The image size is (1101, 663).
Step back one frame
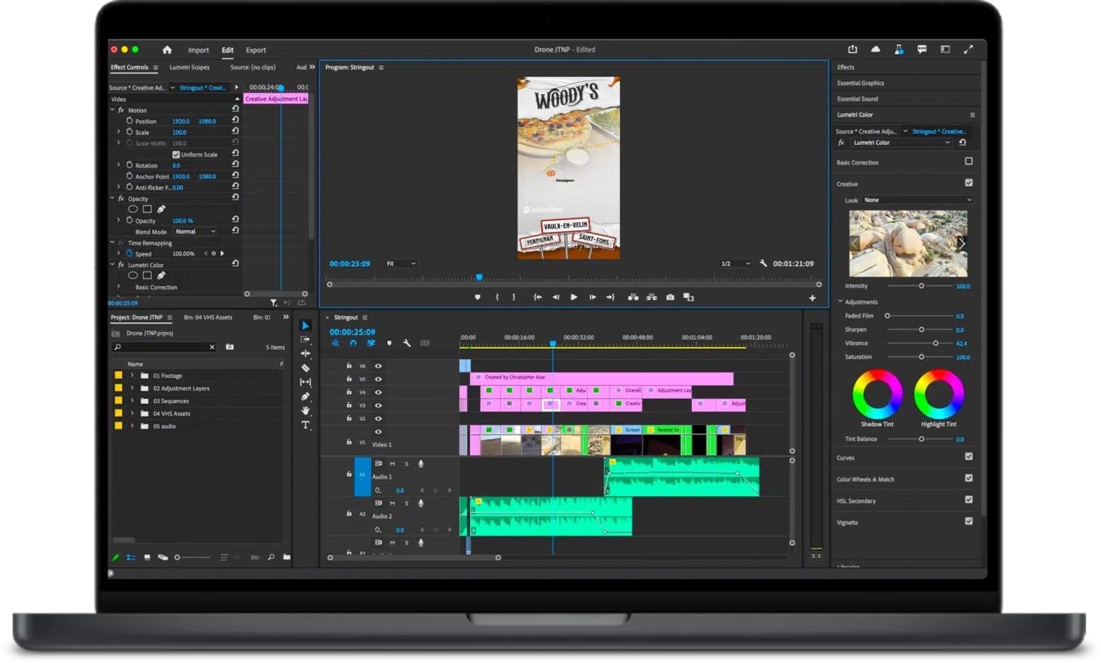click(556, 297)
